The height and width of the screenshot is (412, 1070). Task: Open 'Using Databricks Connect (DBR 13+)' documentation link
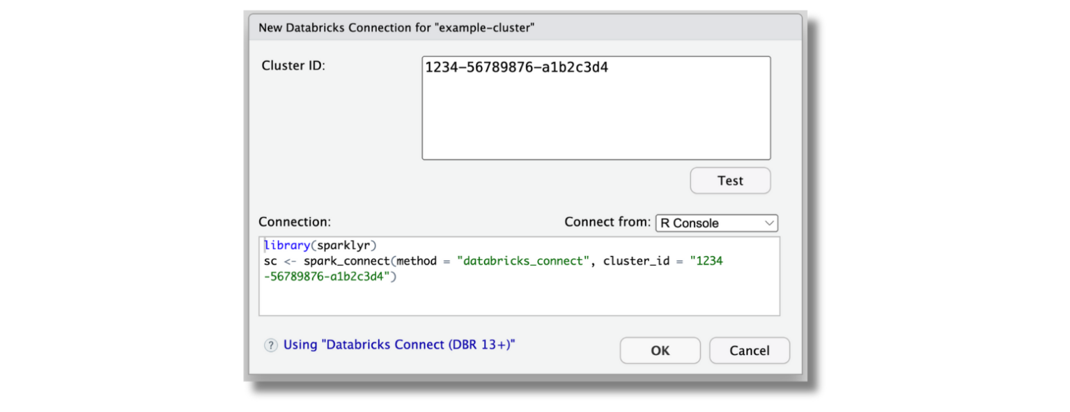tap(398, 344)
